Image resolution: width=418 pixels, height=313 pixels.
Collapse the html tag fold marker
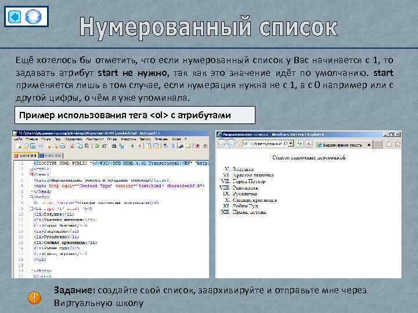point(31,169)
